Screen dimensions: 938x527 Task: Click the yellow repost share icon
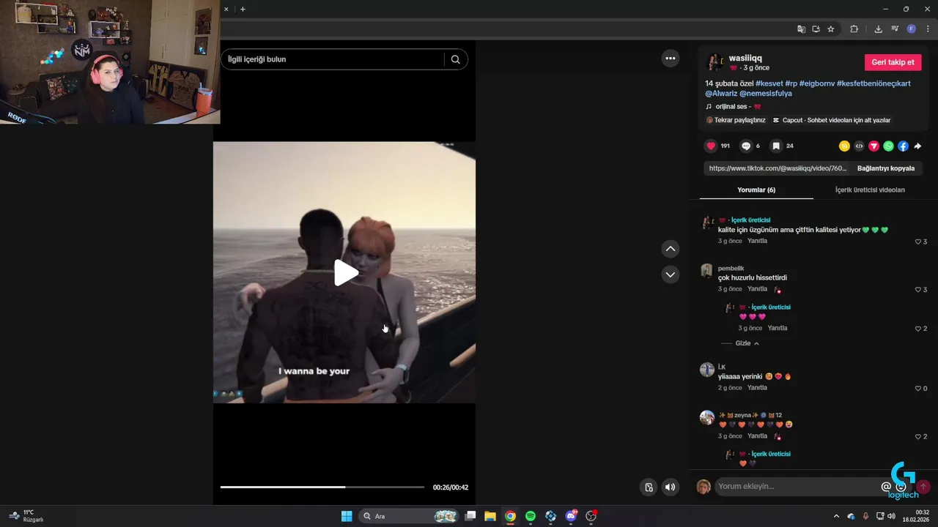point(844,146)
